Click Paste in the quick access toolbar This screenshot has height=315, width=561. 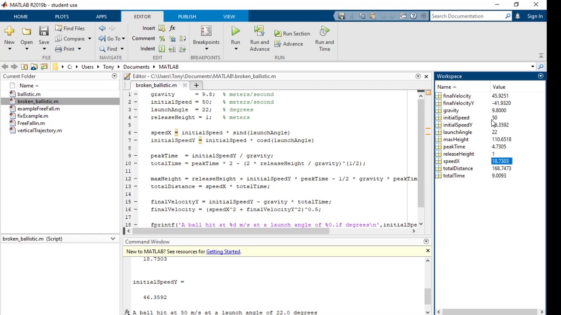click(373, 16)
